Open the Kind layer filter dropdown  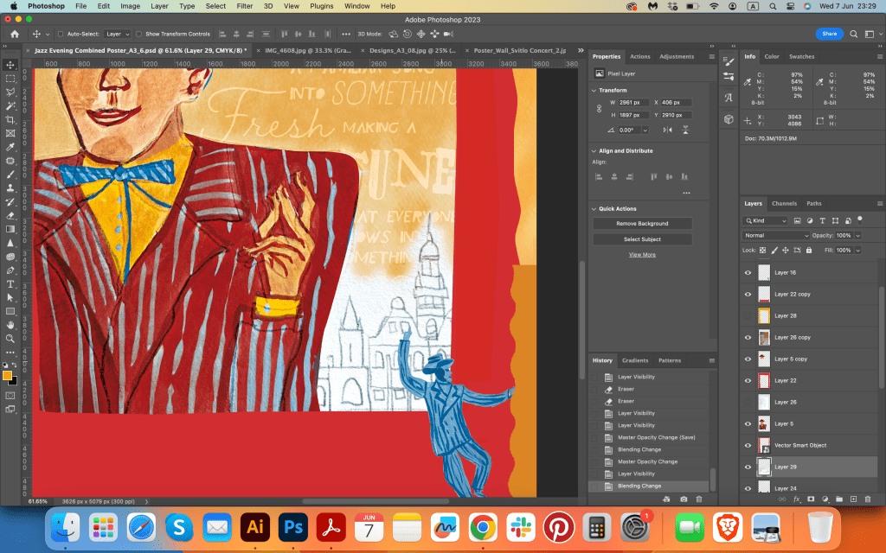(767, 221)
